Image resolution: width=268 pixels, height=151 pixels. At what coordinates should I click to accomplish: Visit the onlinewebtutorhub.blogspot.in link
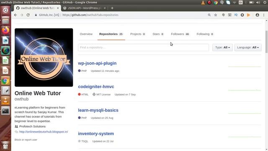point(44,132)
